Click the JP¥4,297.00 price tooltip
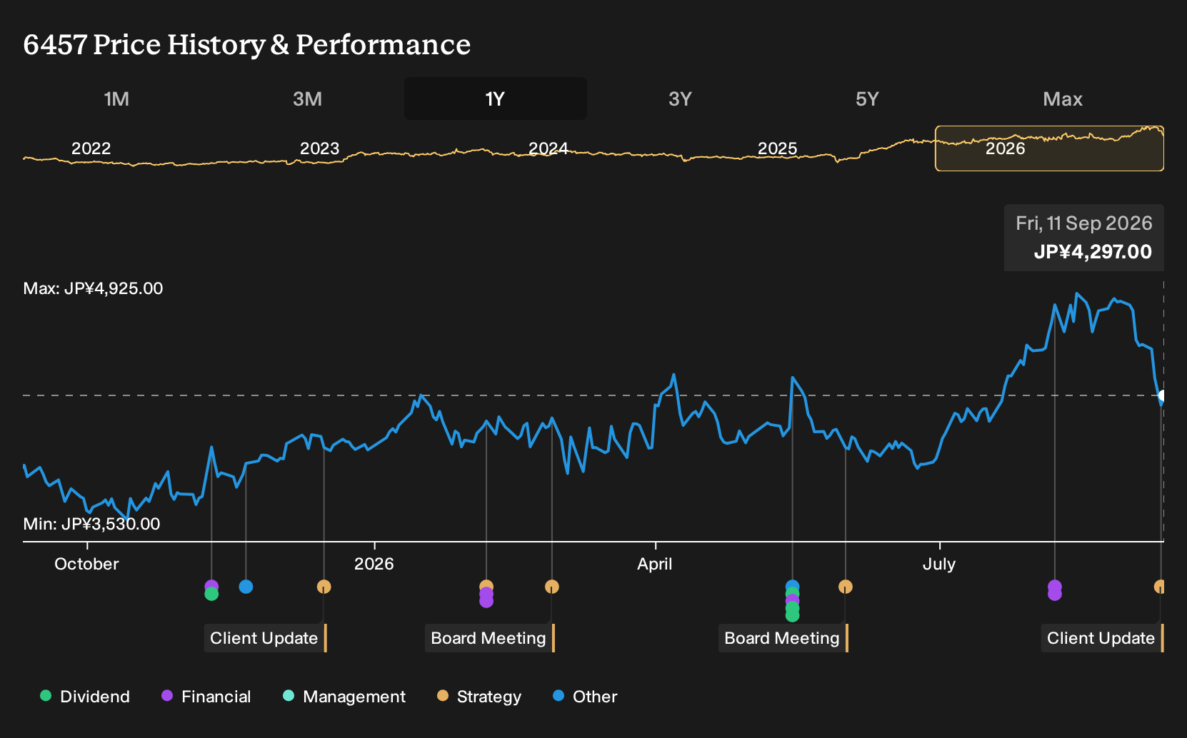Viewport: 1187px width, 738px height. click(1083, 238)
